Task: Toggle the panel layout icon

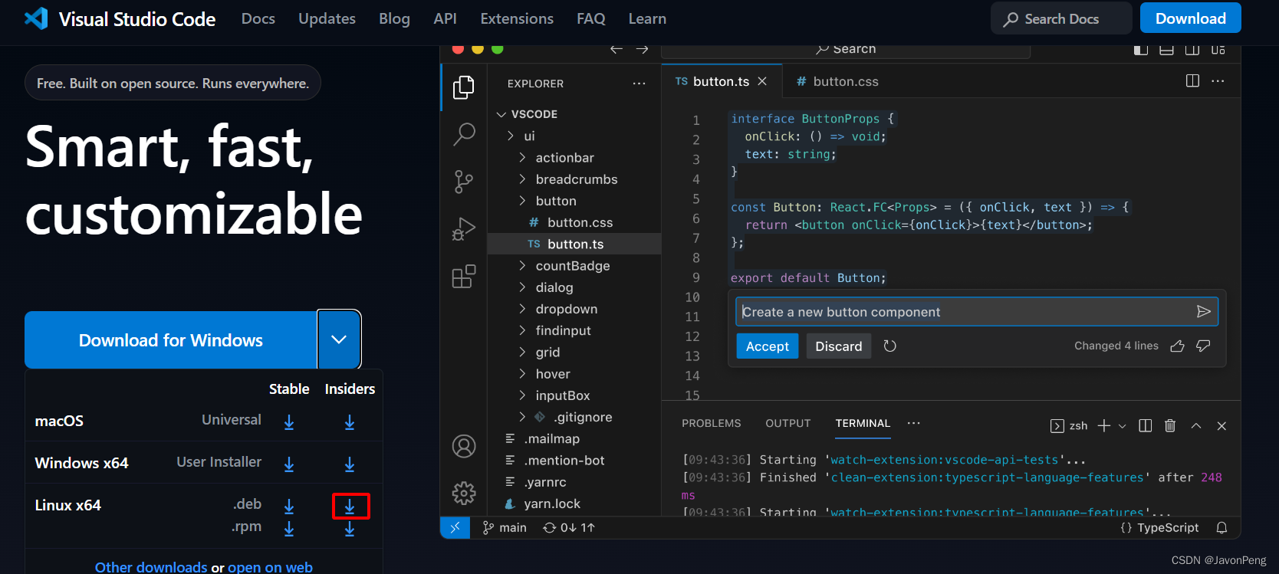Action: pyautogui.click(x=1166, y=49)
